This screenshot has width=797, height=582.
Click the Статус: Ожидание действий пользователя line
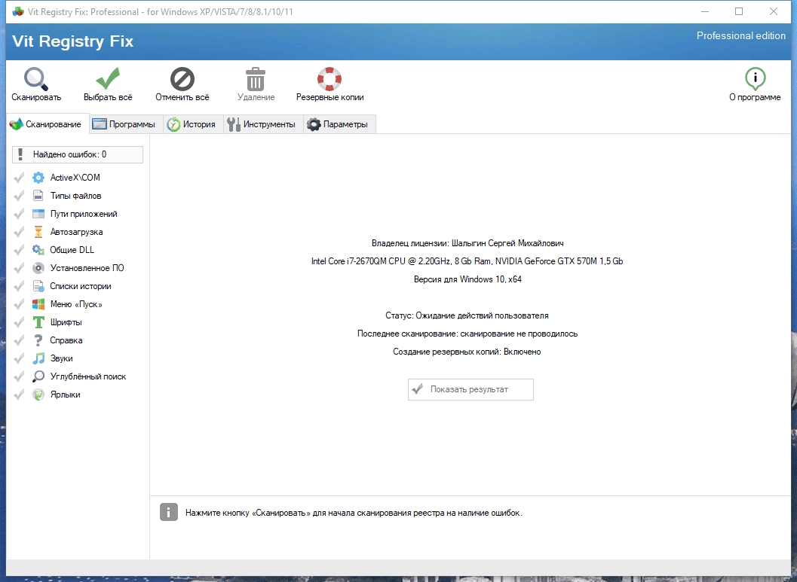(x=467, y=315)
